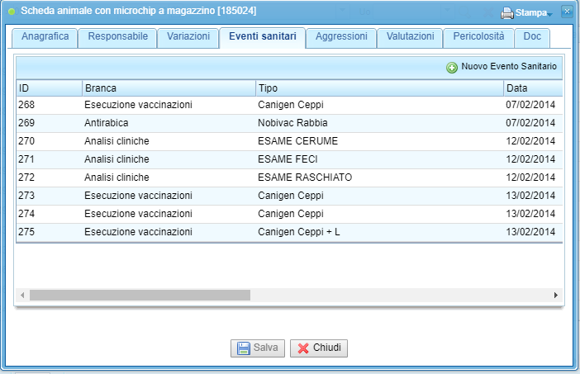Click the Nuovo Evento Sanitario link
Image resolution: width=580 pixels, height=374 pixels.
(x=509, y=67)
